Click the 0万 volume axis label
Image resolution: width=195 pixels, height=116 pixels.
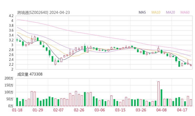click(x=11, y=106)
